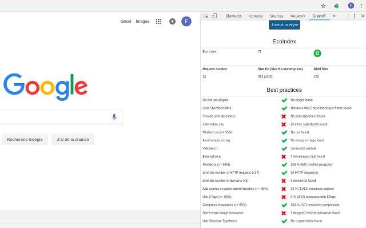Click red cross for Limit number of domains
The height and width of the screenshot is (228, 366).
point(284,181)
